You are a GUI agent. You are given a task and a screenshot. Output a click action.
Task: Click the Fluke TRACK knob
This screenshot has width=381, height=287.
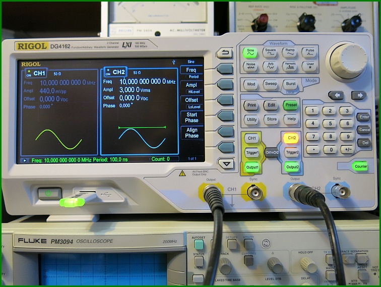point(226,265)
